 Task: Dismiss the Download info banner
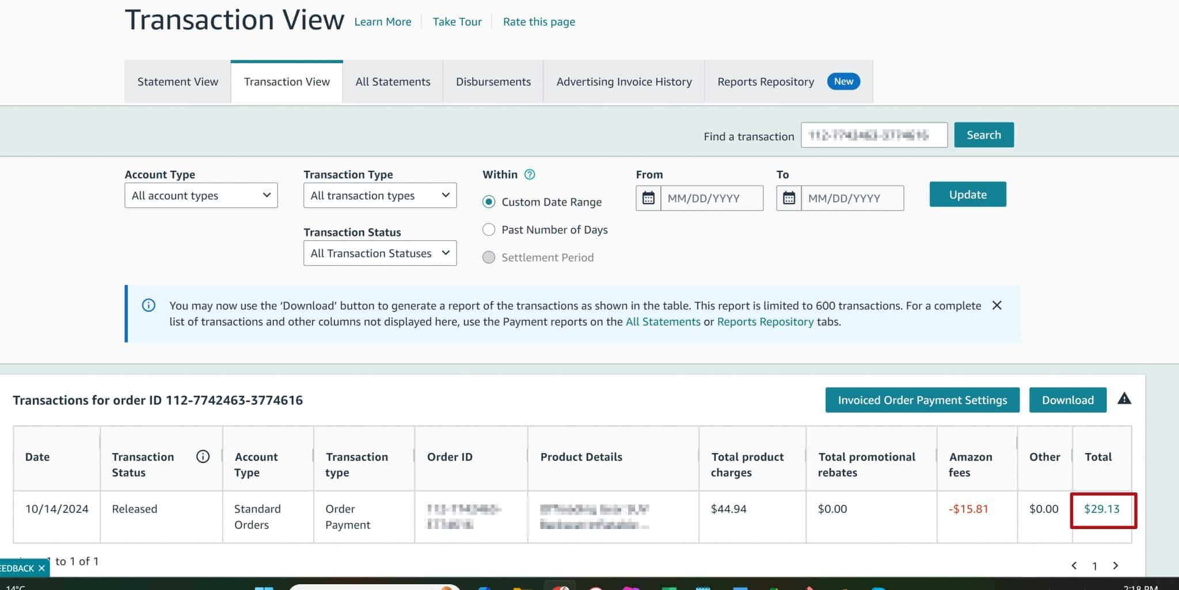tap(997, 305)
